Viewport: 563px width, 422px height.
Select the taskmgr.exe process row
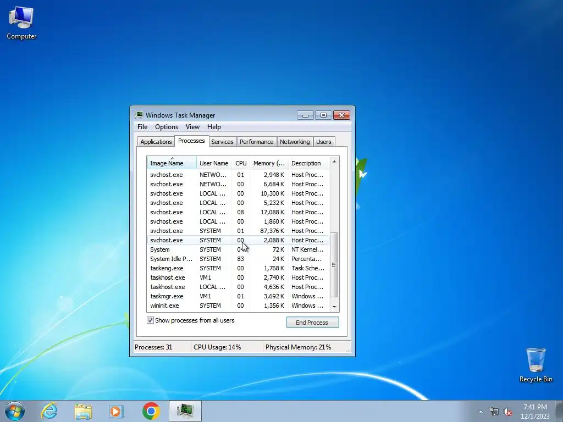(238, 296)
